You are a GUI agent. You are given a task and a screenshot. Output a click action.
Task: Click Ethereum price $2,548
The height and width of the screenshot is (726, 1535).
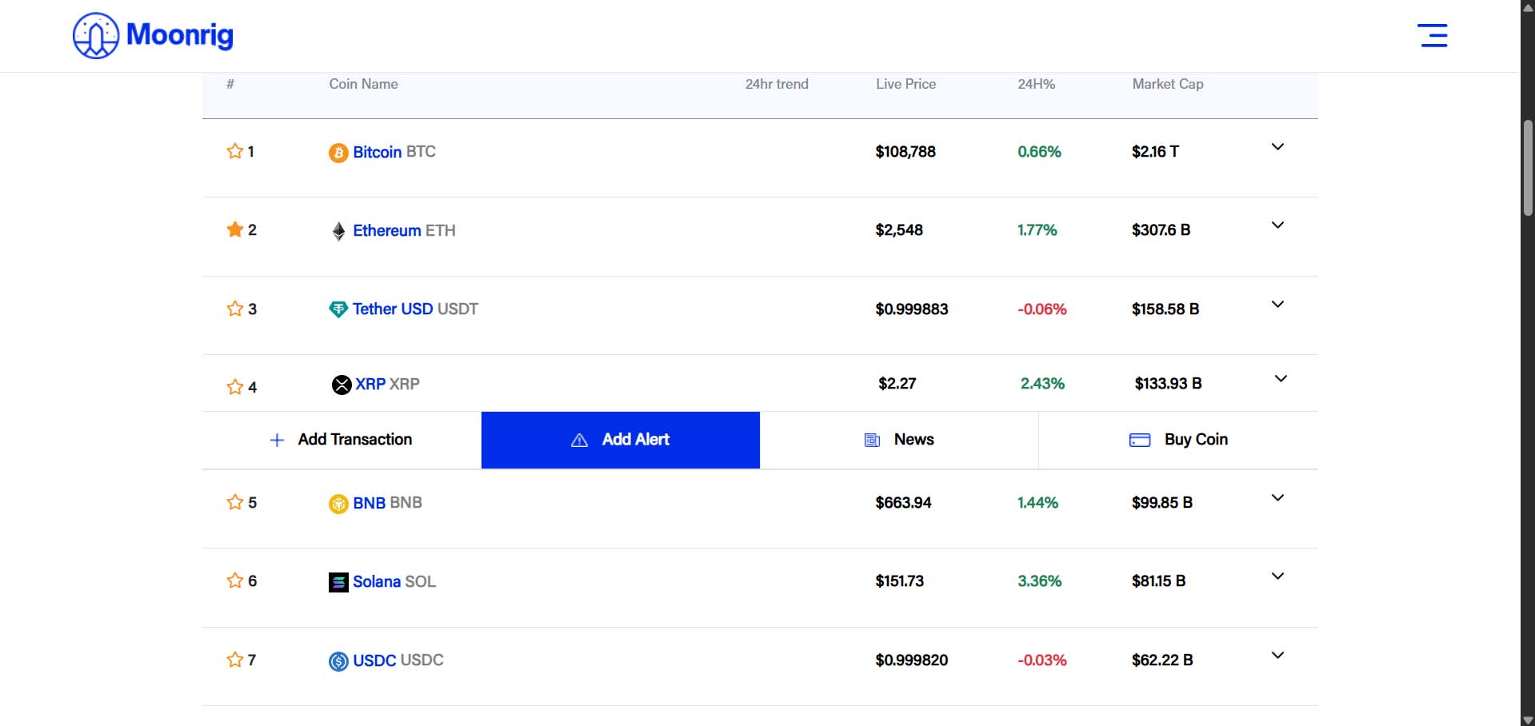[899, 229]
